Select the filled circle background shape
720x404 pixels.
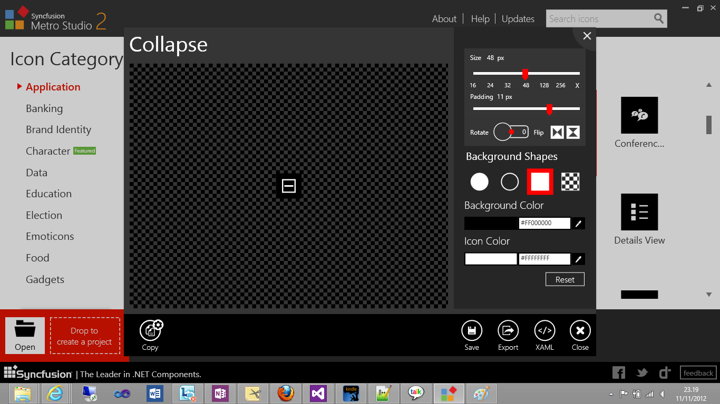[x=479, y=182]
